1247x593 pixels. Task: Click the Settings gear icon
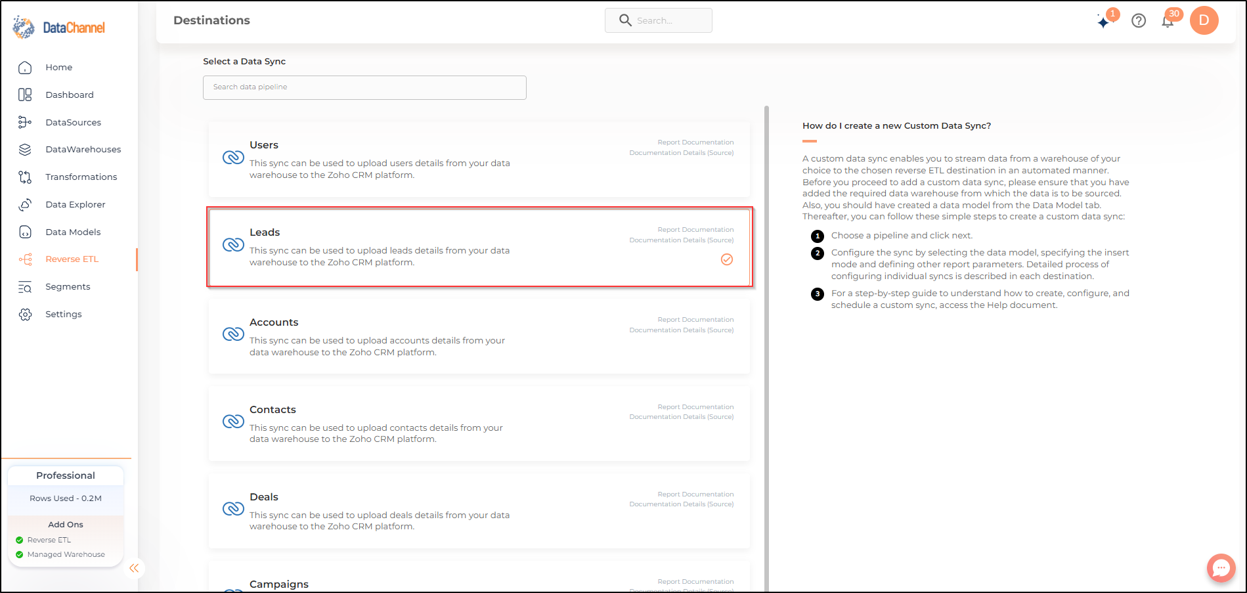coord(25,315)
